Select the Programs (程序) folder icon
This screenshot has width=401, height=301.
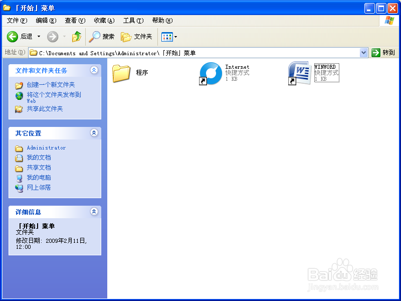121,73
